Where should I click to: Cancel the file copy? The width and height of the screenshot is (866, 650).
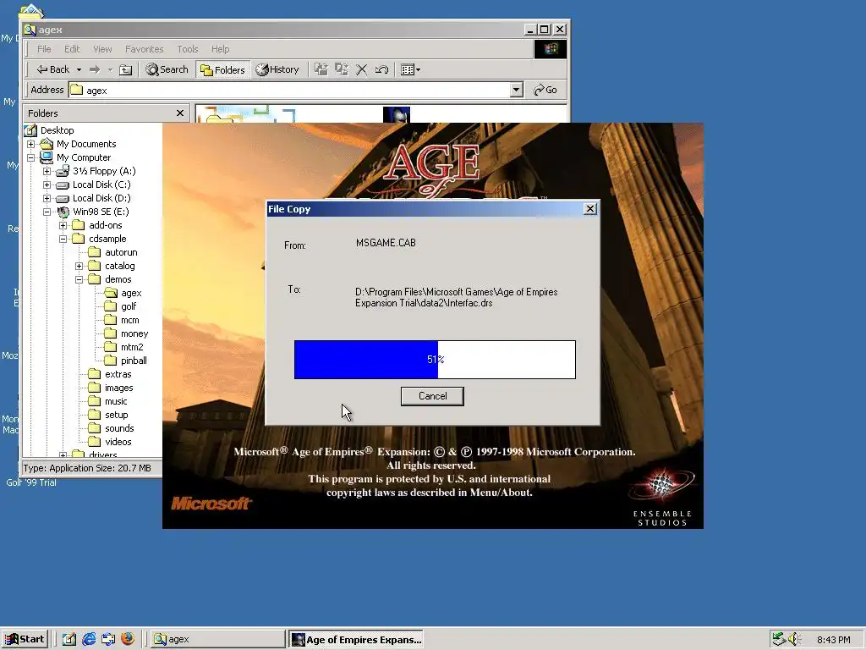click(x=432, y=396)
